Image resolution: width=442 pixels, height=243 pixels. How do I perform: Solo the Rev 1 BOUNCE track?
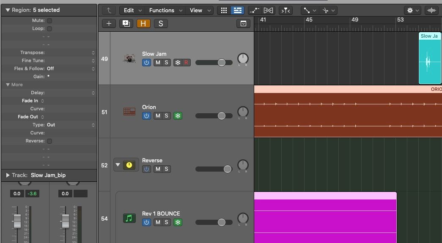coord(166,222)
